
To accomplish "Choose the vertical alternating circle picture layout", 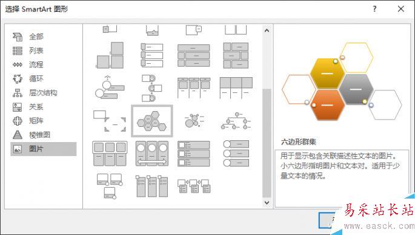I will tap(152, 88).
